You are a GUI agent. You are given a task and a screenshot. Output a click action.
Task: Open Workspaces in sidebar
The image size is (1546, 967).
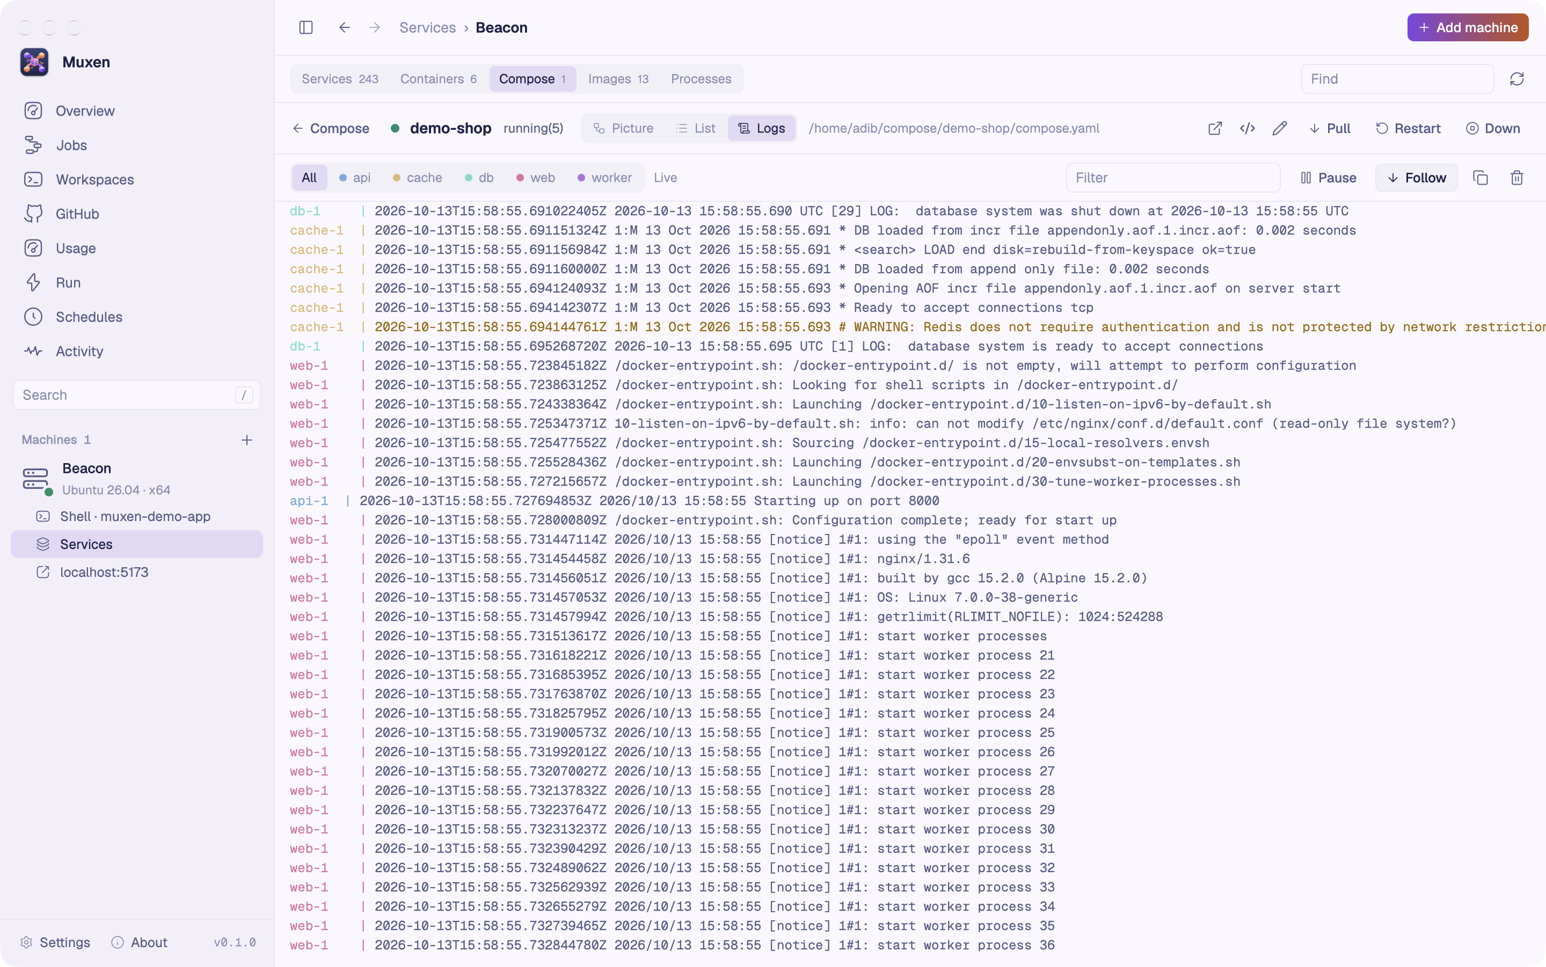tap(137, 180)
